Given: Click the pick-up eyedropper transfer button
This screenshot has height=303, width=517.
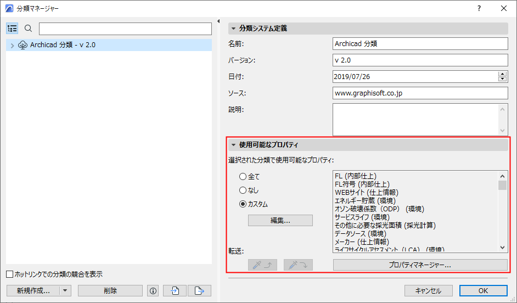Looking at the screenshot, I should (x=262, y=265).
